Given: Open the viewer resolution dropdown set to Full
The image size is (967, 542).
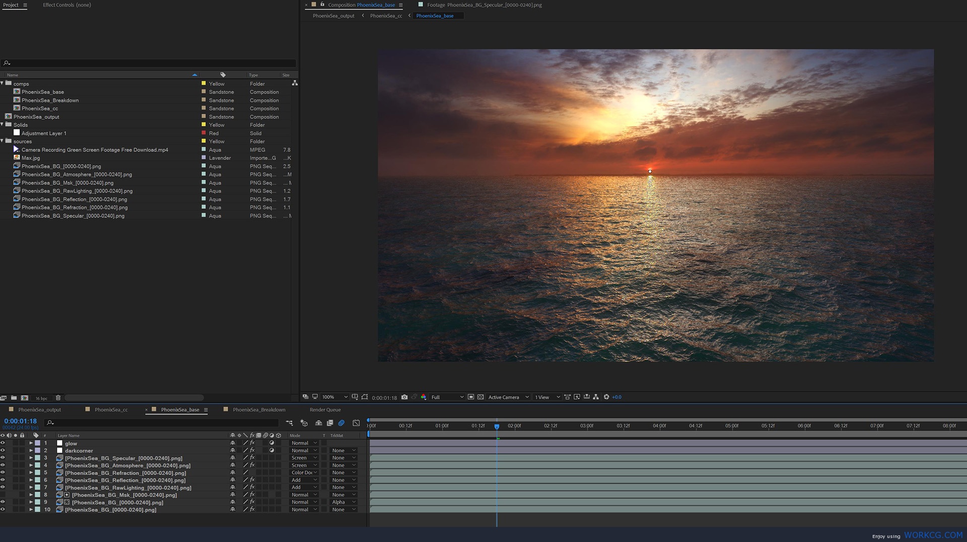Looking at the screenshot, I should point(447,397).
